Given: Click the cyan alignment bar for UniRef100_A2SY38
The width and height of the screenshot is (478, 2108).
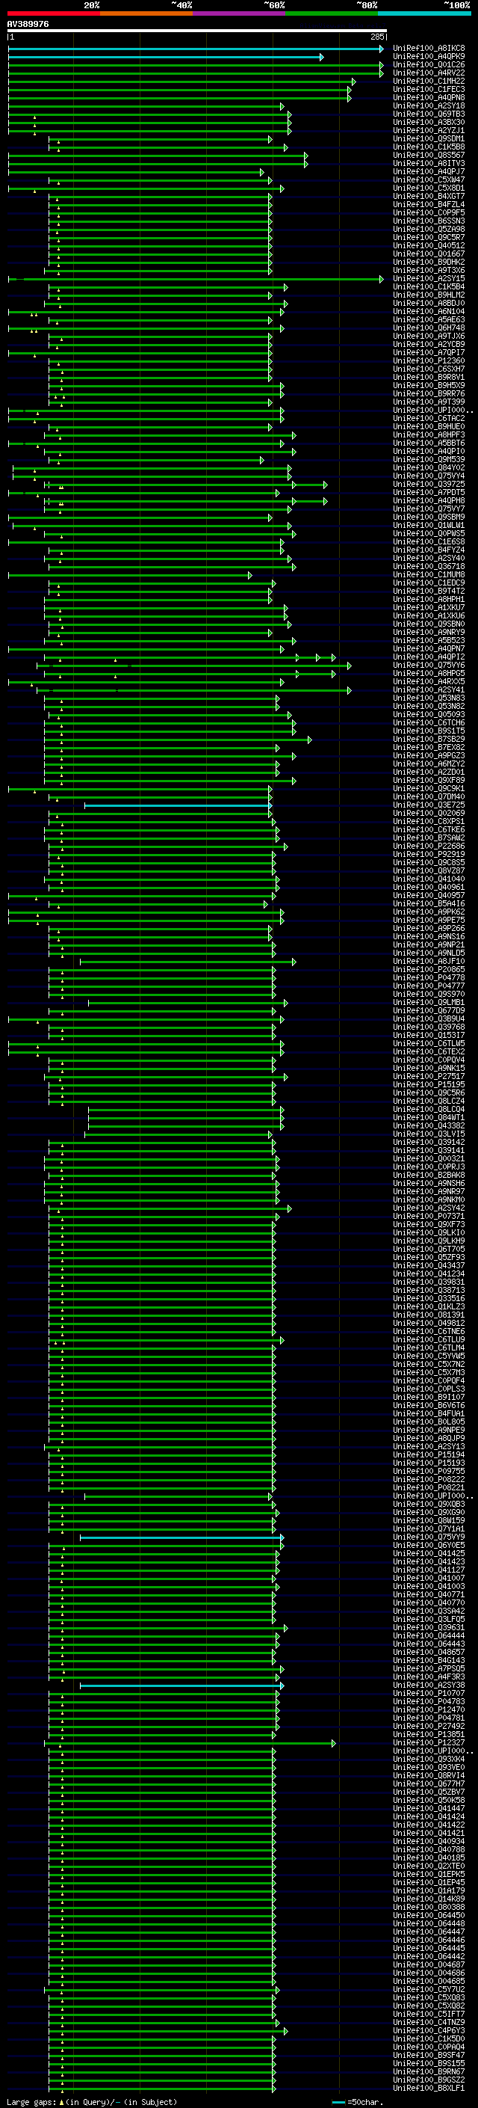Looking at the screenshot, I should tap(181, 1686).
